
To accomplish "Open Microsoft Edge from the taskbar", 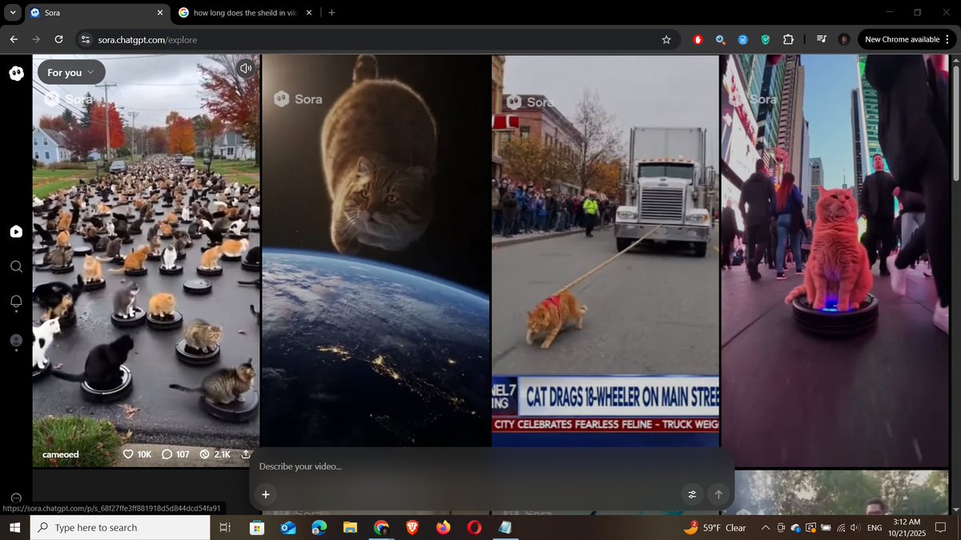I will 319,527.
